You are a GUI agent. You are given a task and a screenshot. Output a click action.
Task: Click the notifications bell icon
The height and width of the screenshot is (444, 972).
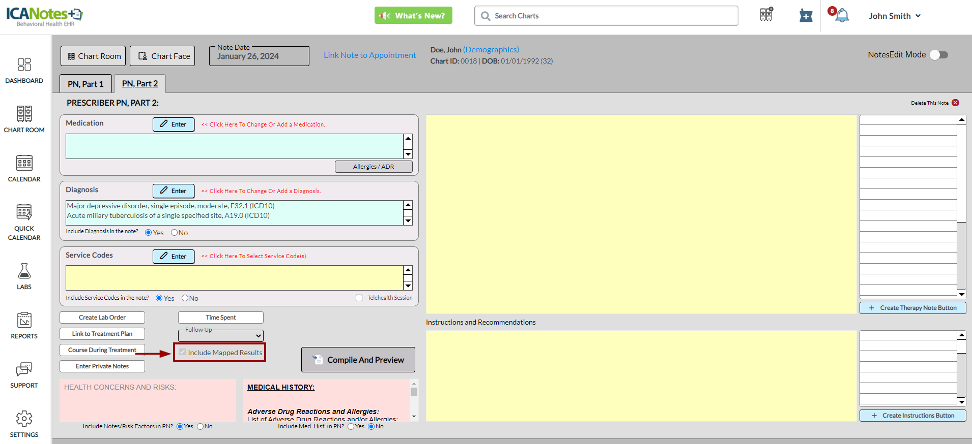pyautogui.click(x=842, y=16)
